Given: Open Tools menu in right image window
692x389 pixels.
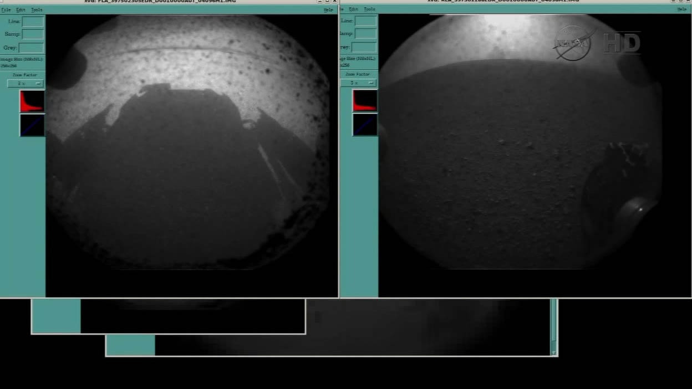Looking at the screenshot, I should [369, 9].
